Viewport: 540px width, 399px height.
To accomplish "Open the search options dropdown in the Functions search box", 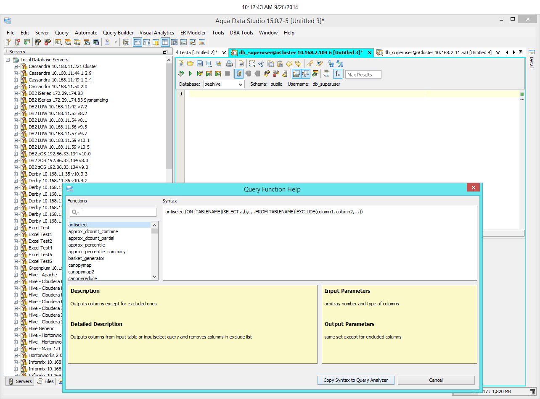I will click(x=75, y=213).
